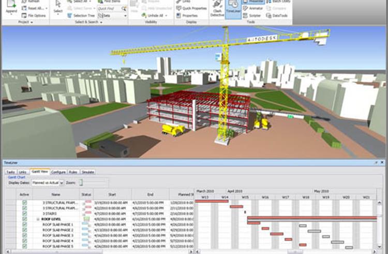Open the Configure tab
388x254 pixels.
(x=58, y=172)
